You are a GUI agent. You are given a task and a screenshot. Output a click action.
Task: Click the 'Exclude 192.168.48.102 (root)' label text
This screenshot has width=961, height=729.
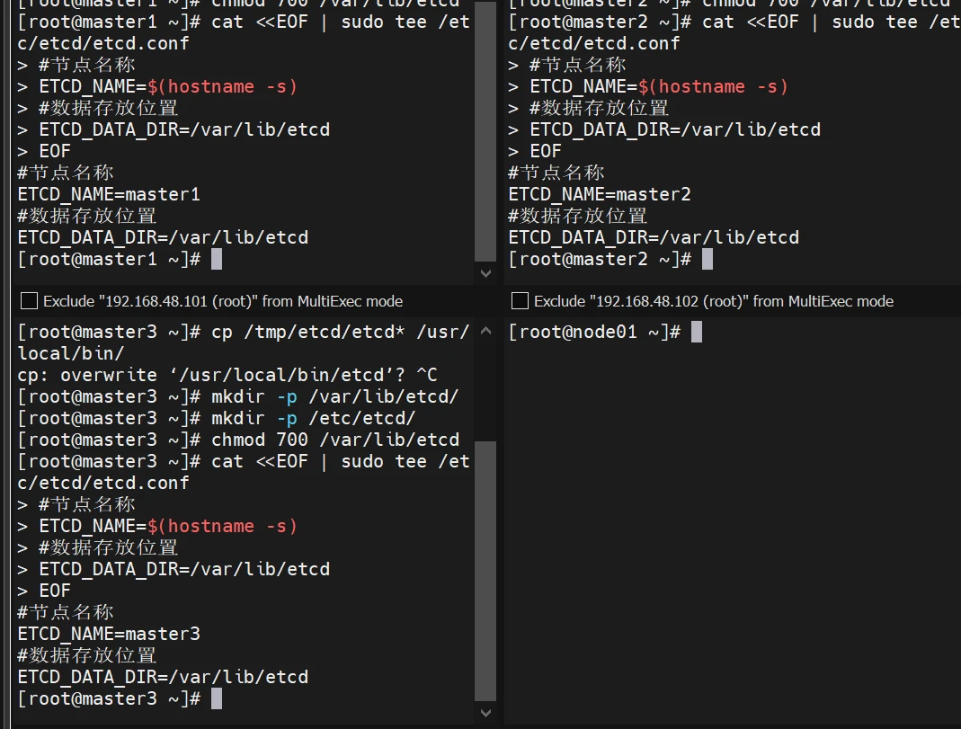(713, 301)
